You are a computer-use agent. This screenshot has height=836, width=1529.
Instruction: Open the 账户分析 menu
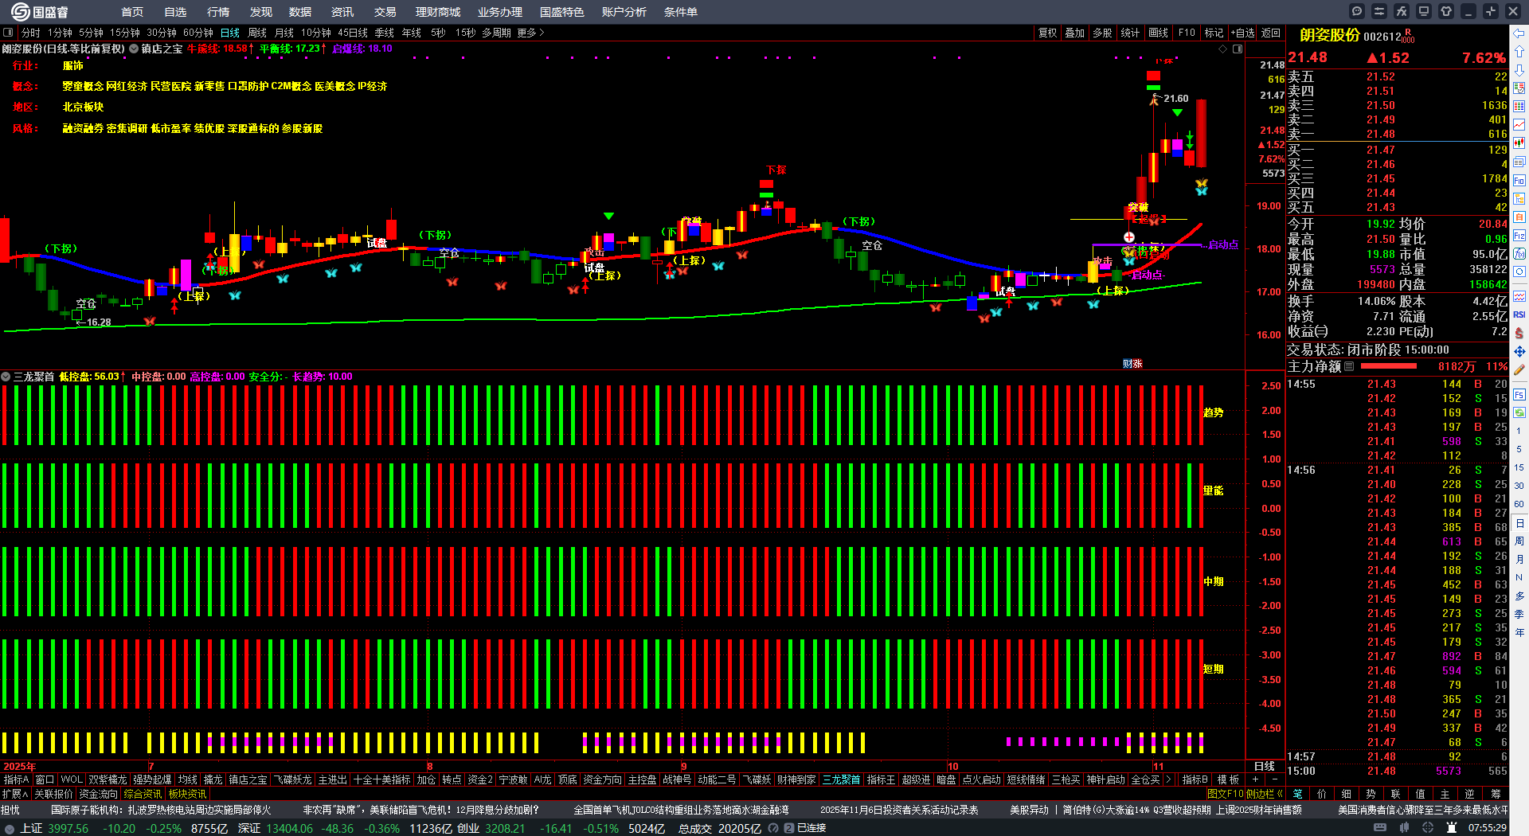tap(624, 12)
